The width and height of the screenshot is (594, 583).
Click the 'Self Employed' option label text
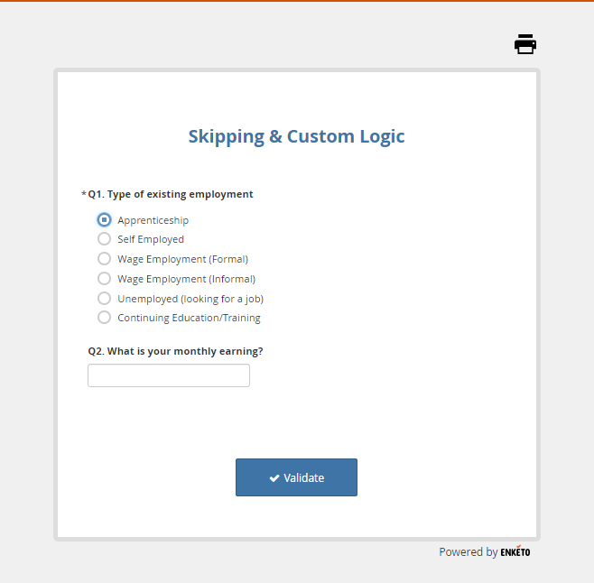pyautogui.click(x=151, y=239)
